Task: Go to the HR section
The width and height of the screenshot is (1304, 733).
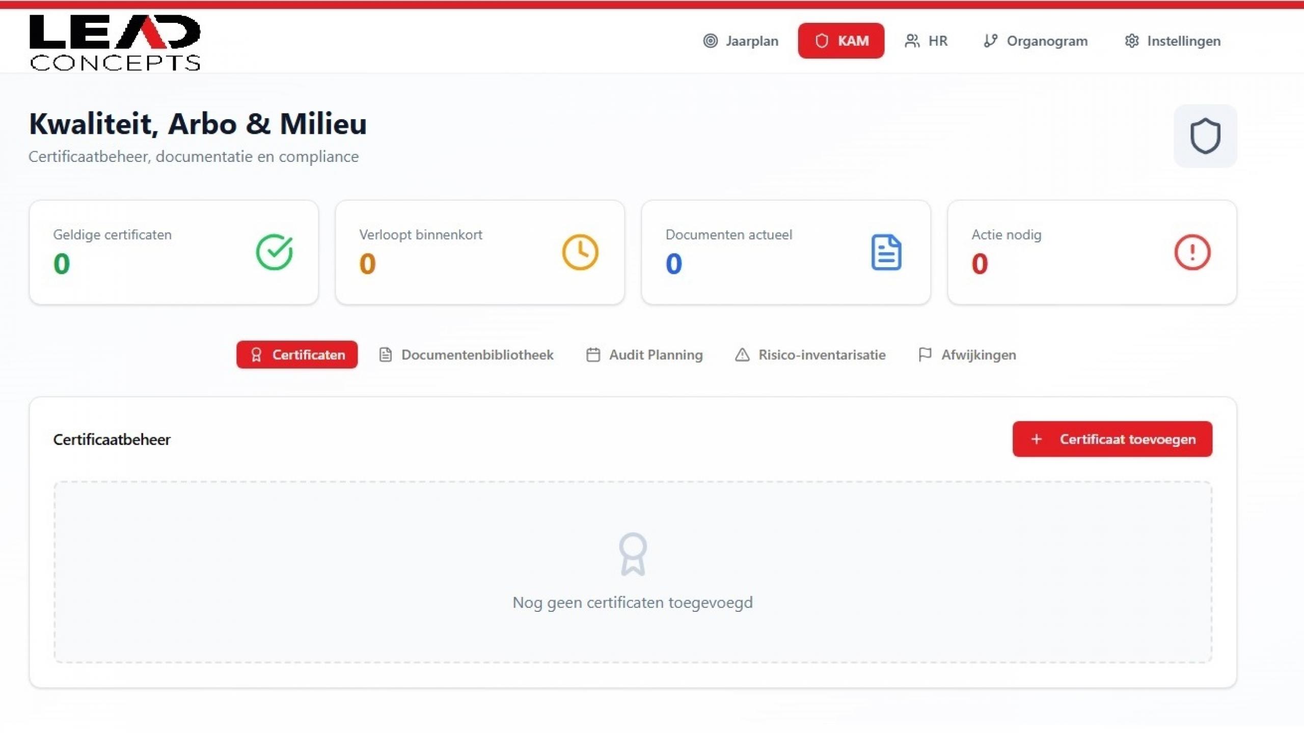Action: (x=926, y=41)
